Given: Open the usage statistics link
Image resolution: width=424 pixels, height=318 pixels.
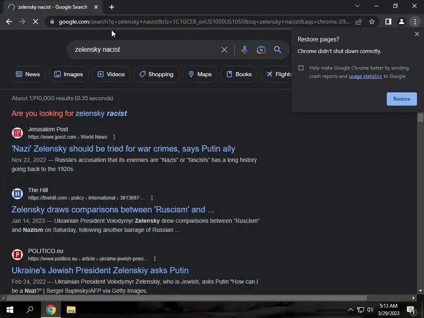Looking at the screenshot, I should tap(365, 76).
